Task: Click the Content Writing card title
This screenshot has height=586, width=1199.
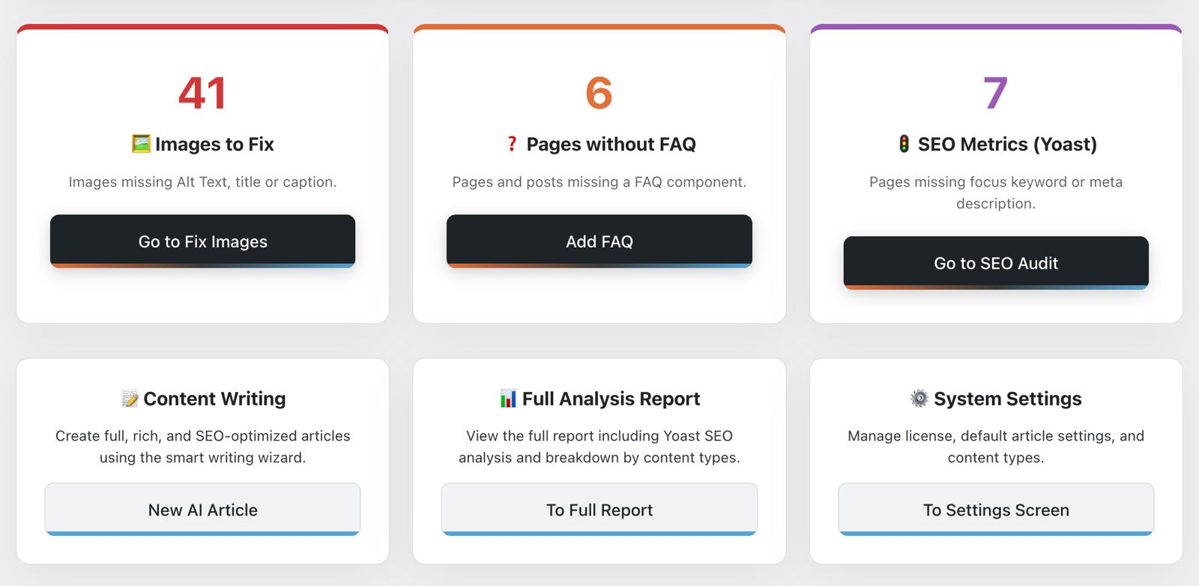Action: tap(214, 399)
